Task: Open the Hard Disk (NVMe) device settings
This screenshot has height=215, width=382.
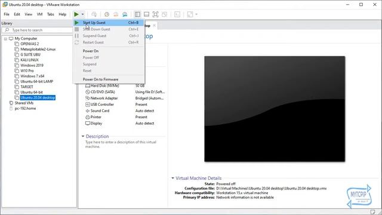Action: pyautogui.click(x=105, y=85)
